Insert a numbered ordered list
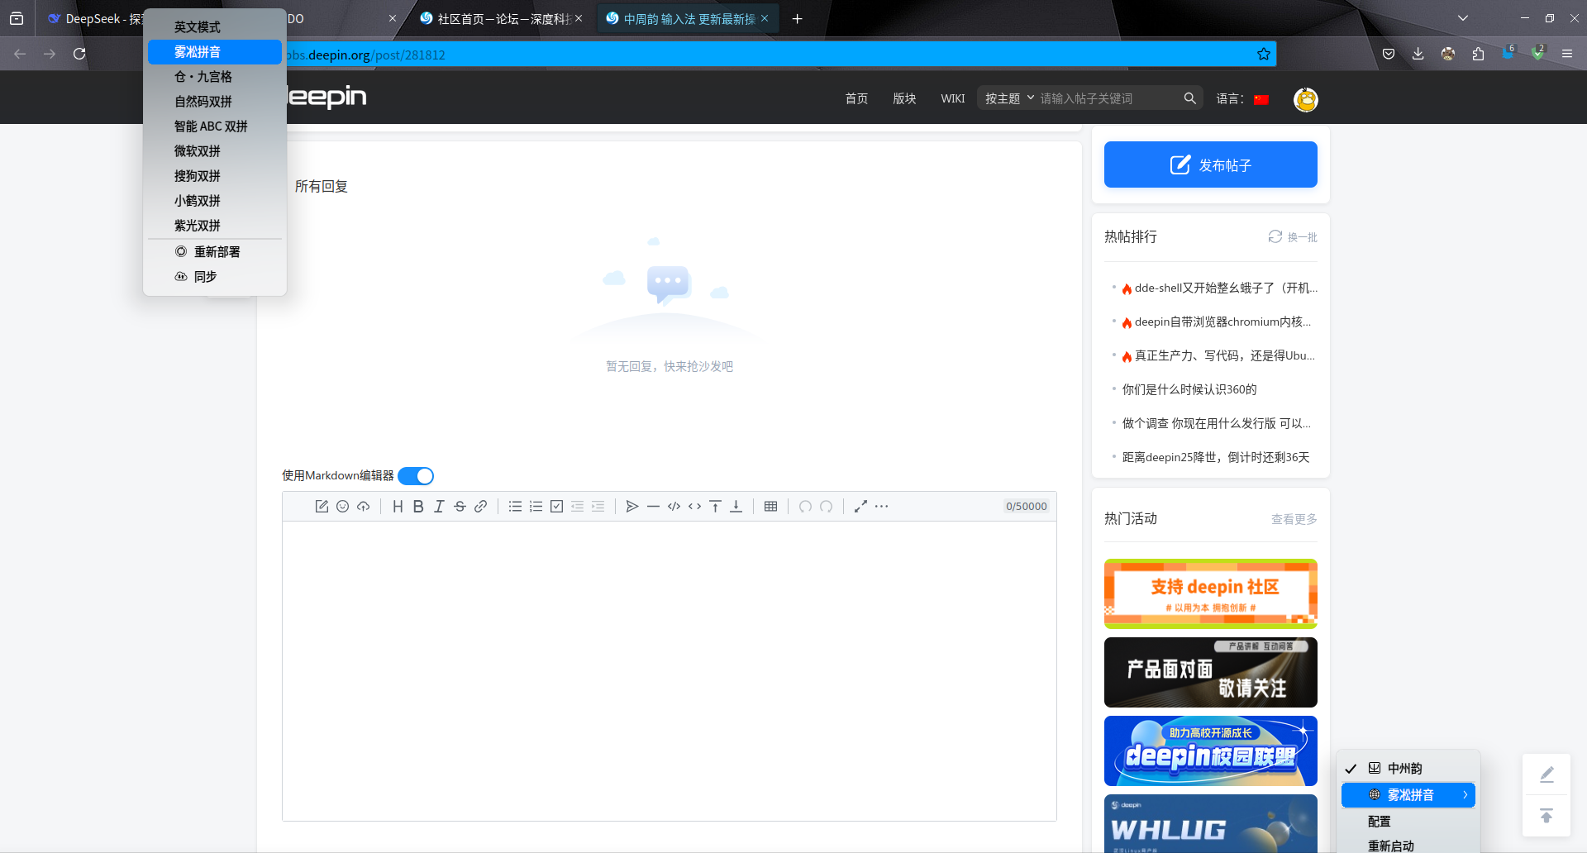 click(x=536, y=506)
